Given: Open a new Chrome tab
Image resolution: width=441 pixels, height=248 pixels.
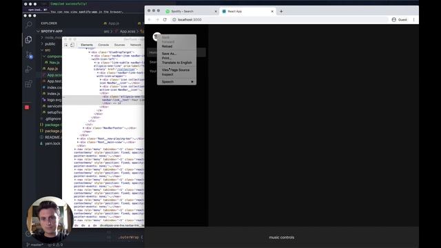Looking at the screenshot, I should point(281,11).
